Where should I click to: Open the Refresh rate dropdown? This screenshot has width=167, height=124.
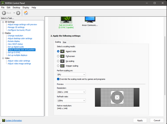tap(71, 100)
